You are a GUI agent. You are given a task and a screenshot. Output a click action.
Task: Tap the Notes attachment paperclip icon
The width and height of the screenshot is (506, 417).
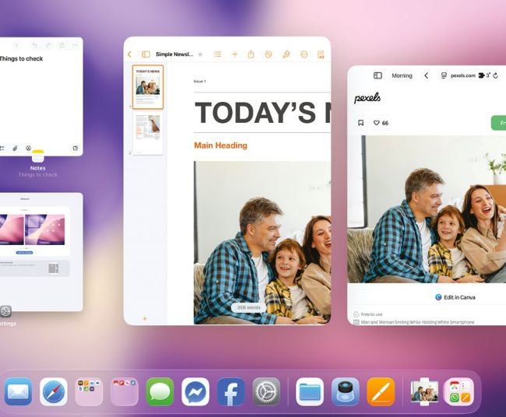point(15,149)
